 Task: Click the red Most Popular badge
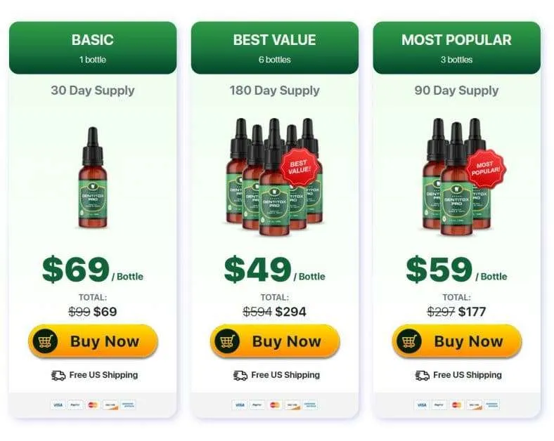[486, 169]
